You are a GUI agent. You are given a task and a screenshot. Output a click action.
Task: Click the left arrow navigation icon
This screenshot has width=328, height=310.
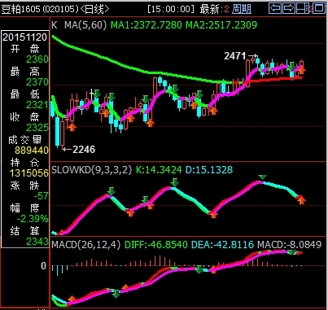point(275,8)
